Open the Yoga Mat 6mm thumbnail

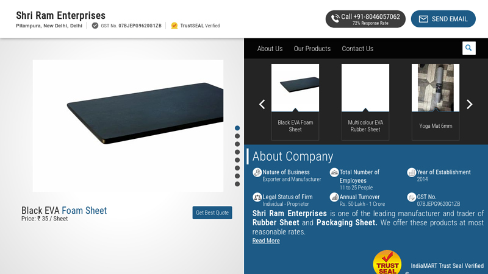[x=436, y=88]
